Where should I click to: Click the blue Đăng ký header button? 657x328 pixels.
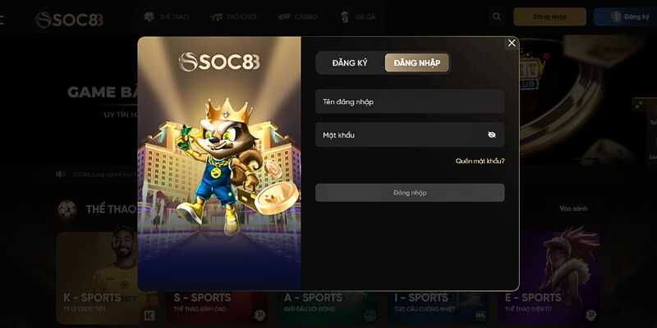pos(625,16)
